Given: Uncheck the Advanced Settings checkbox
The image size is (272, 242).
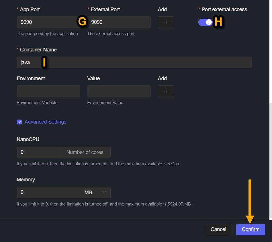Looking at the screenshot, I should click(x=19, y=122).
